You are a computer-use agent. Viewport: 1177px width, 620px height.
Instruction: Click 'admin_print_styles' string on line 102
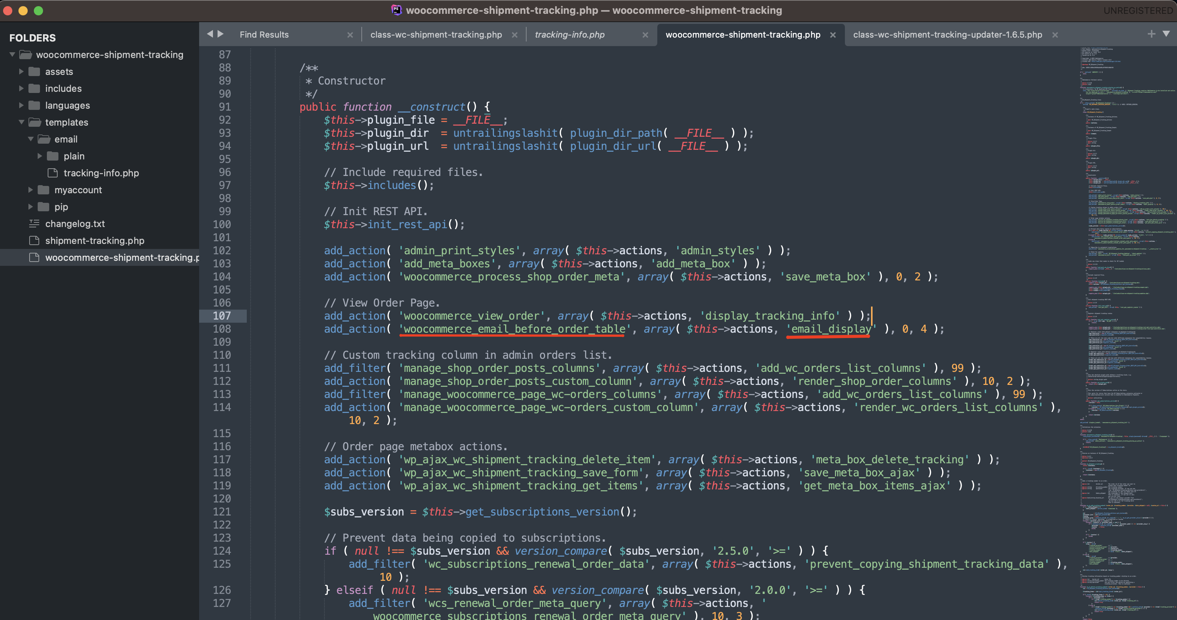459,250
